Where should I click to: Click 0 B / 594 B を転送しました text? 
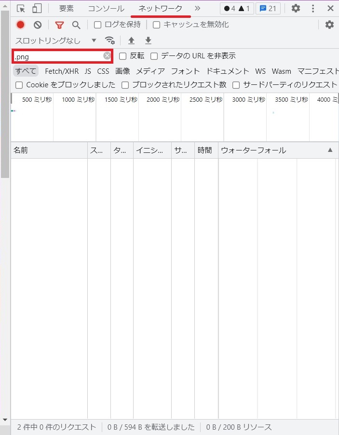(151, 427)
